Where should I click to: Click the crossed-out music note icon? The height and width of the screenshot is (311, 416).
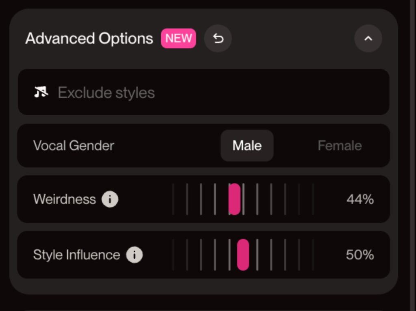(41, 93)
